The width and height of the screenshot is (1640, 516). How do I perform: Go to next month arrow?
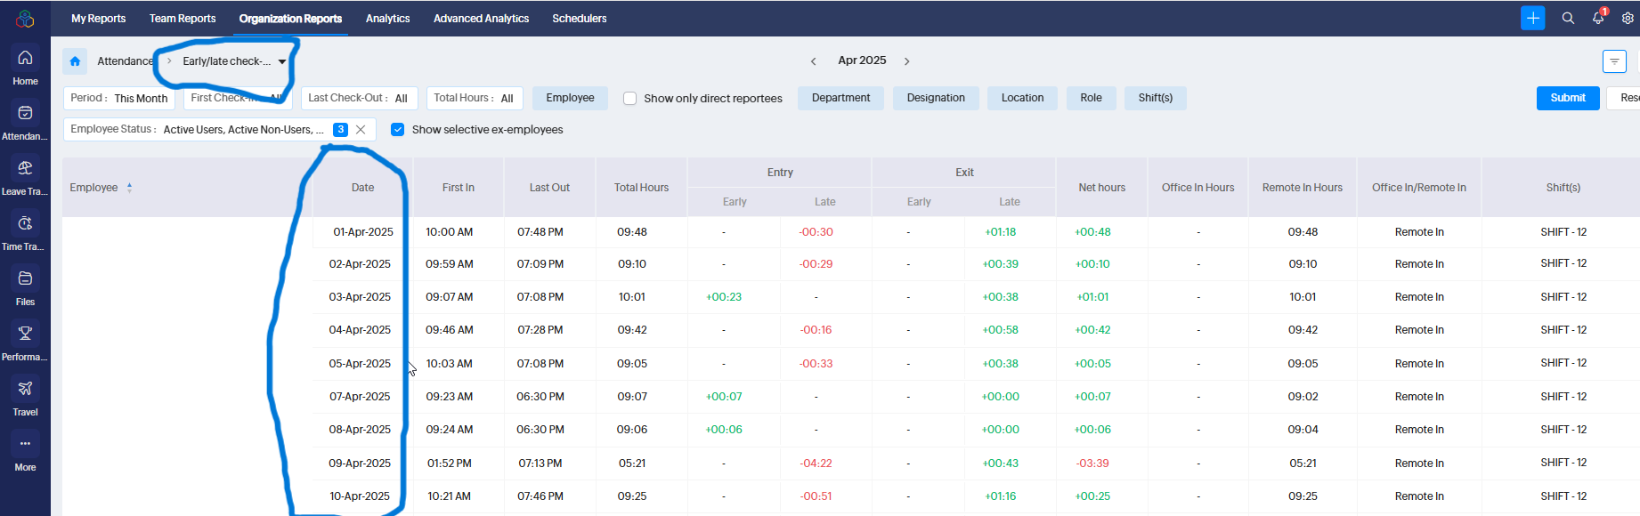[x=907, y=61]
